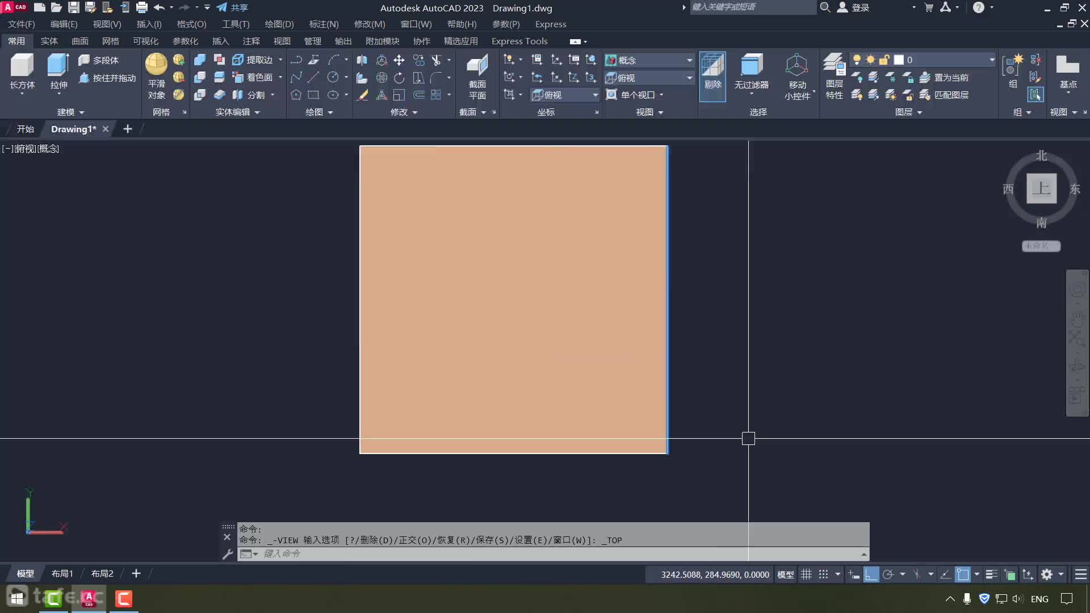This screenshot has width=1090, height=613.
Task: Select the Rectangle drawing tool
Action: tap(313, 95)
